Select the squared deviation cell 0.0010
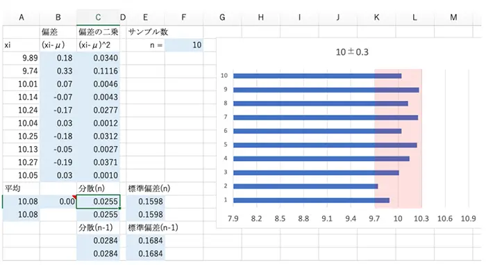 coord(98,175)
